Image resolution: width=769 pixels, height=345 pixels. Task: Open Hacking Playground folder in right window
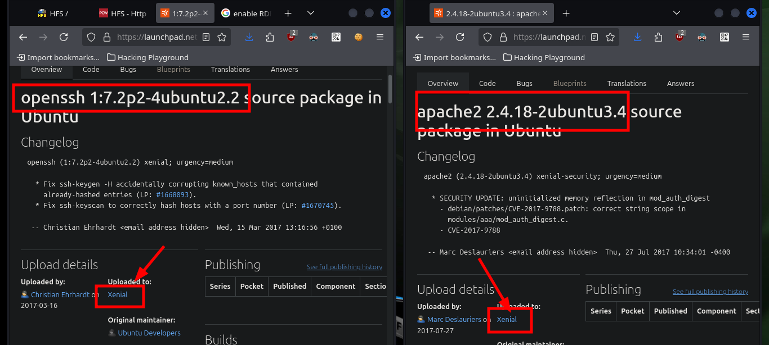544,57
